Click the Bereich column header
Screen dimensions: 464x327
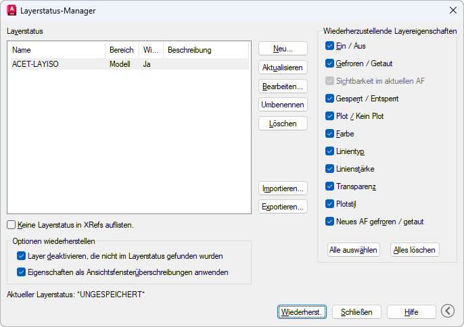pyautogui.click(x=122, y=50)
